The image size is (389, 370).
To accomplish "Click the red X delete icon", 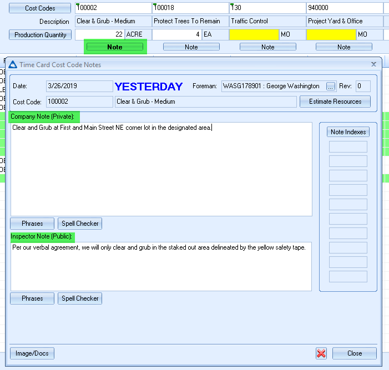I will click(321, 353).
